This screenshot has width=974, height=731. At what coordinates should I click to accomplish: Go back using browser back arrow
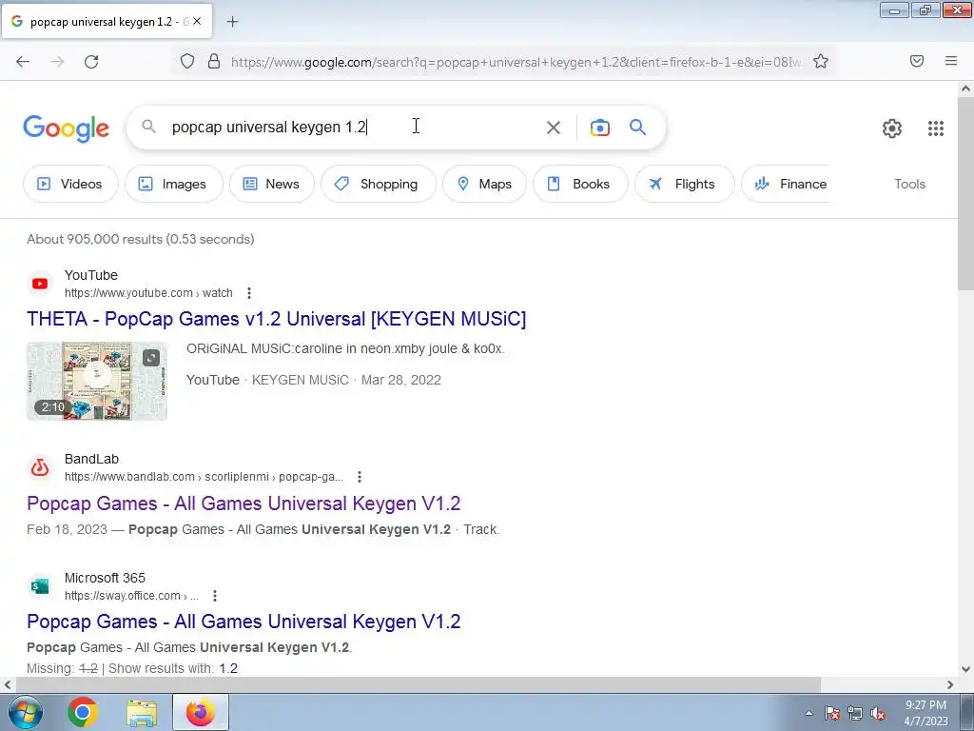[23, 62]
